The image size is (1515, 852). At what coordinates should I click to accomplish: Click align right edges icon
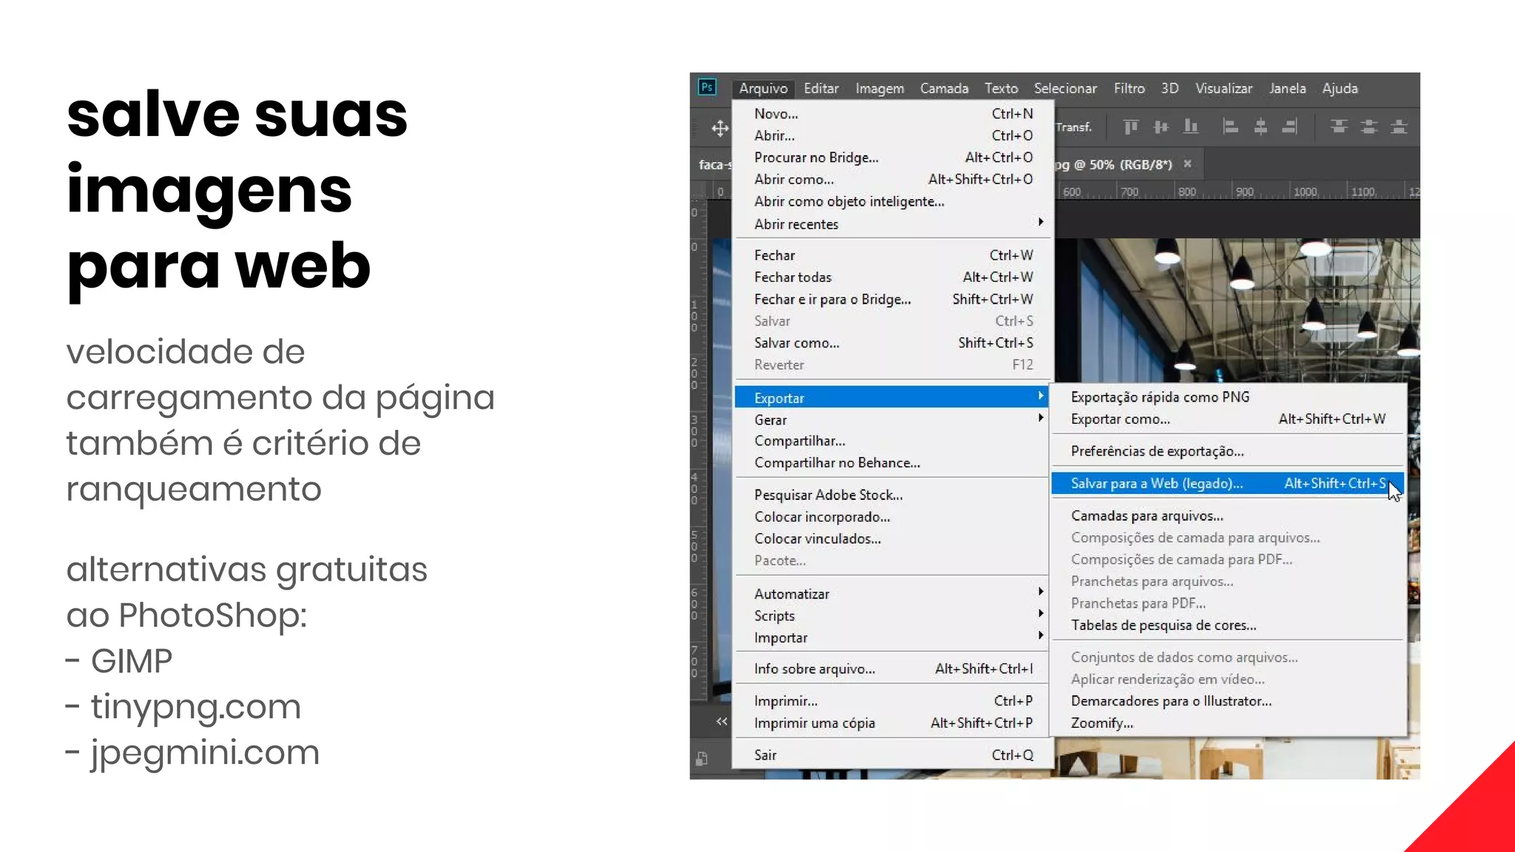1289,127
